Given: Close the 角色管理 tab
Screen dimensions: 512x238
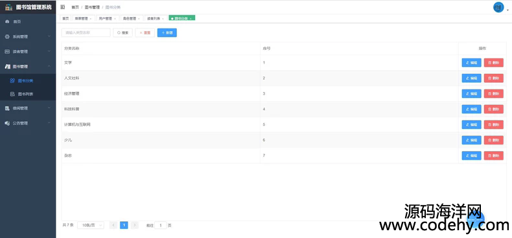Looking at the screenshot, I should tap(139, 19).
